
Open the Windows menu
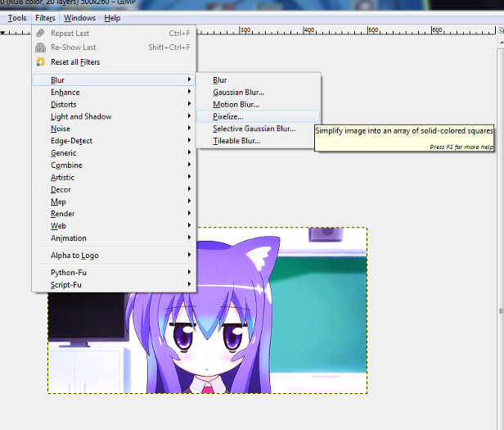pos(79,18)
